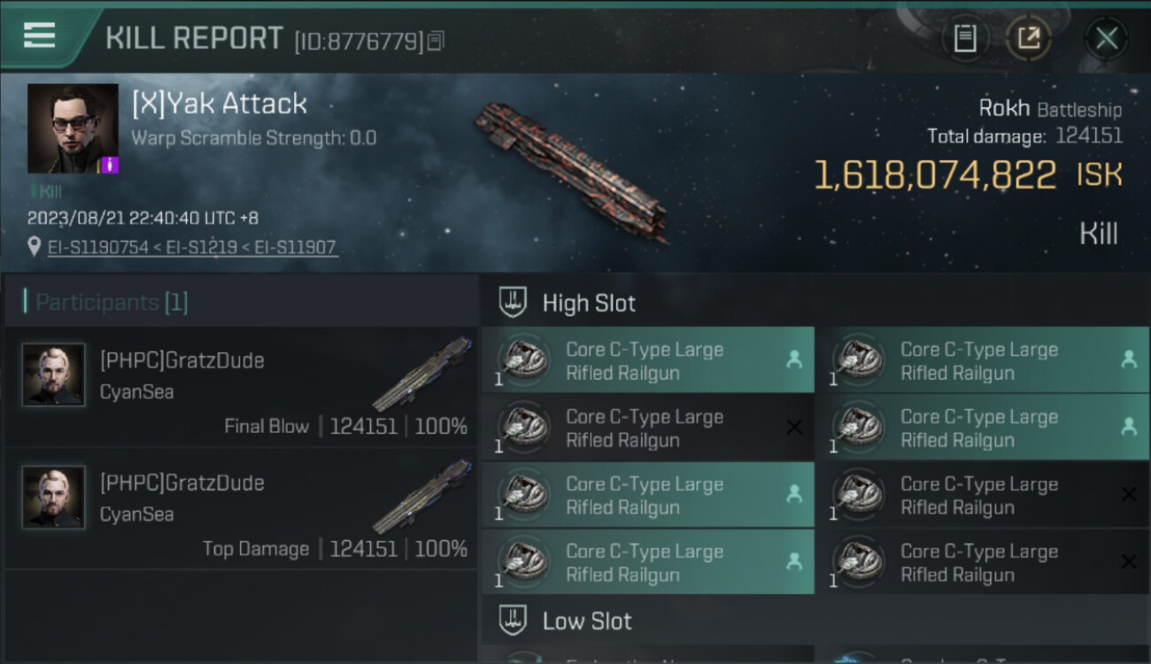Open Yak Attack's character portrait
This screenshot has width=1151, height=664.
click(73, 128)
